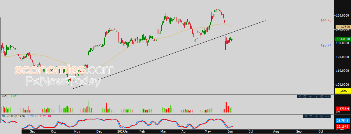Click the 144.75 resistance level label
This screenshot has height=134, width=351.
(x=325, y=20)
